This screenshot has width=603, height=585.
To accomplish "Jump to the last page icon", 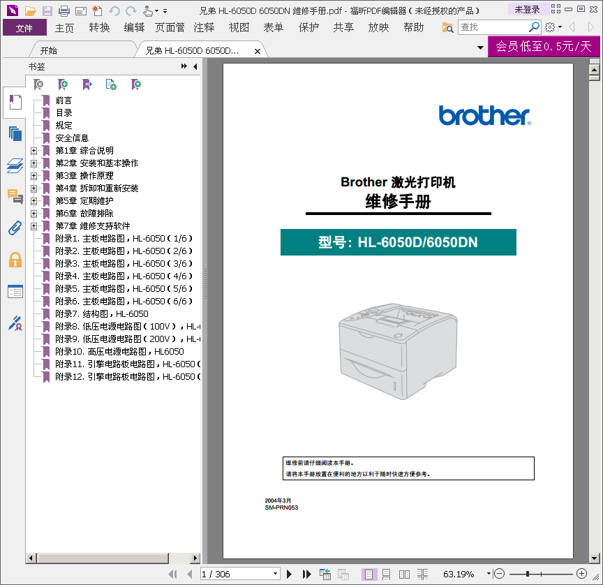I will click(306, 575).
